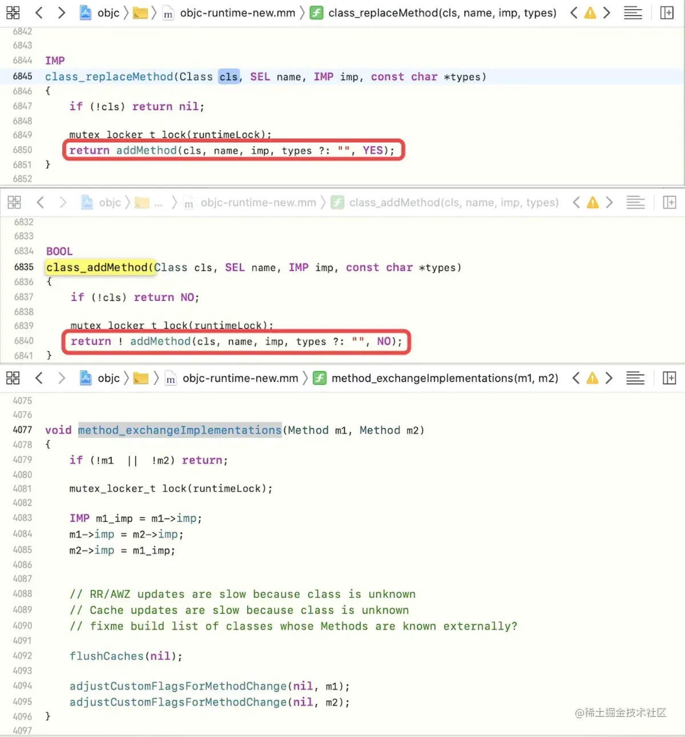Click line number 6840 in gutter
Screen dimensions: 685x737
[24, 341]
